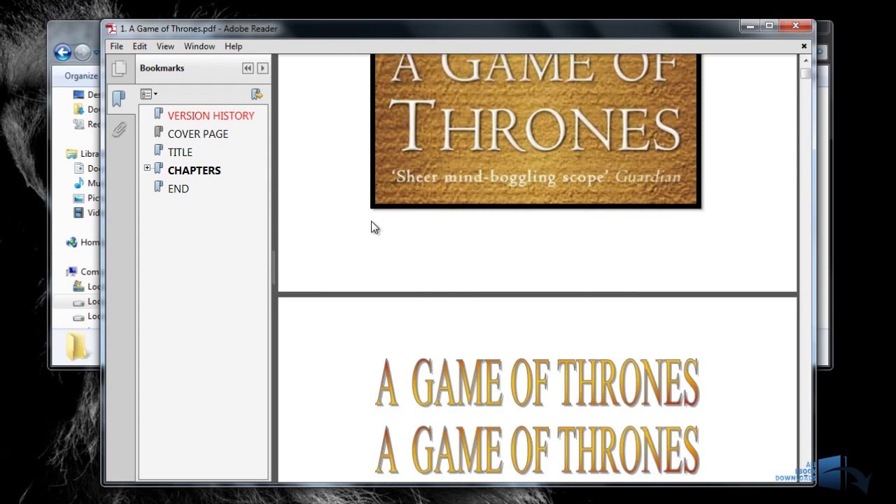
Task: Click the Adobe Reader title bar icon
Action: coord(111,29)
